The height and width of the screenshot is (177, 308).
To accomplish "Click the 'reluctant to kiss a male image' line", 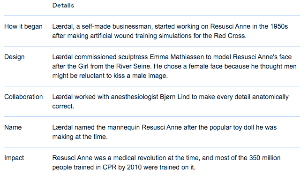I will click(110, 76).
